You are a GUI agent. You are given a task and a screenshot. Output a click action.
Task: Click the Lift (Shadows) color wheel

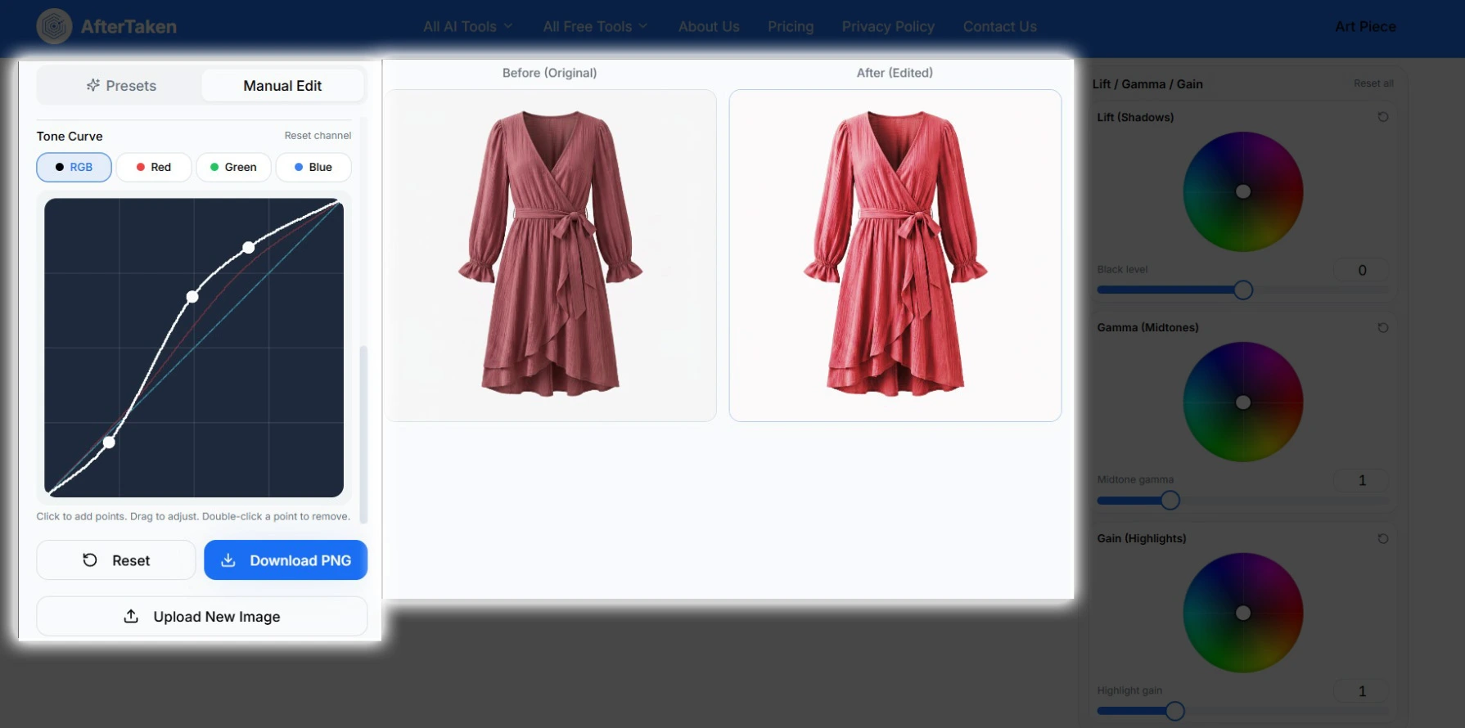[1243, 191]
